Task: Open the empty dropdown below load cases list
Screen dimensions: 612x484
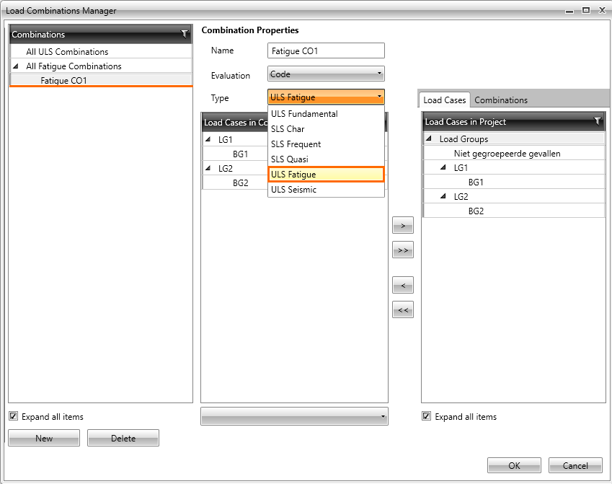Action: (x=294, y=416)
